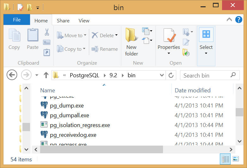Click the pg_isolation_regress.exe file icon
Screen dimensions: 247x168
44,124
